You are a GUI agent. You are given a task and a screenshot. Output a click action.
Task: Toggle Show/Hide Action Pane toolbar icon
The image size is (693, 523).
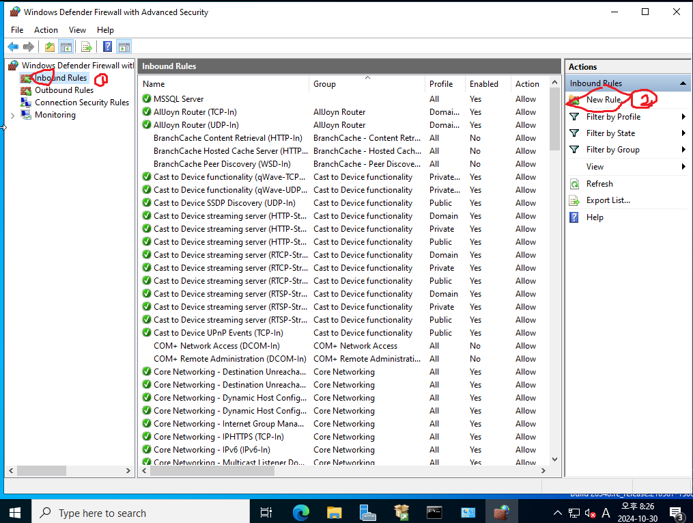[125, 46]
